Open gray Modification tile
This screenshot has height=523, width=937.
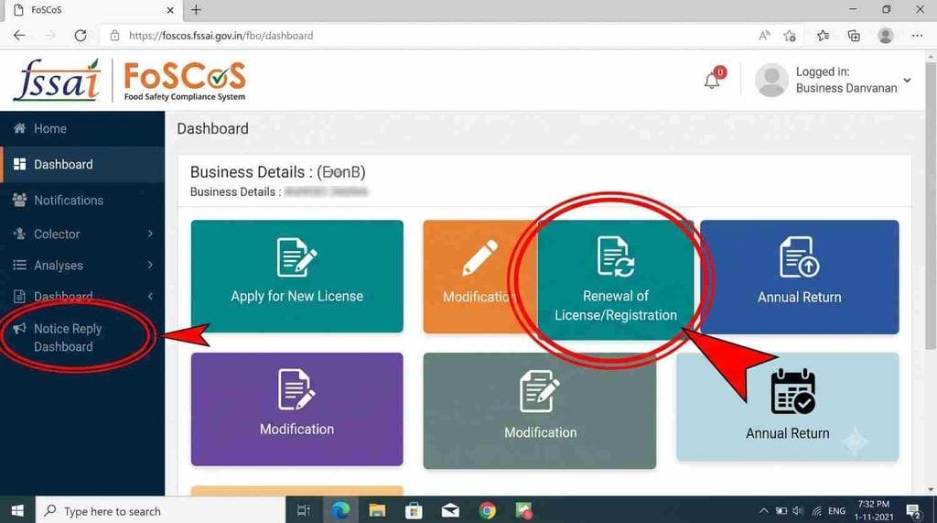click(x=540, y=410)
